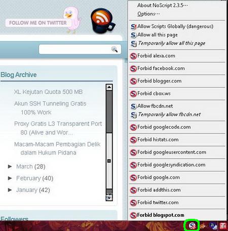228x231 pixels.
Task: Select Temporarily allow fbcdn.net
Action: 177,114
